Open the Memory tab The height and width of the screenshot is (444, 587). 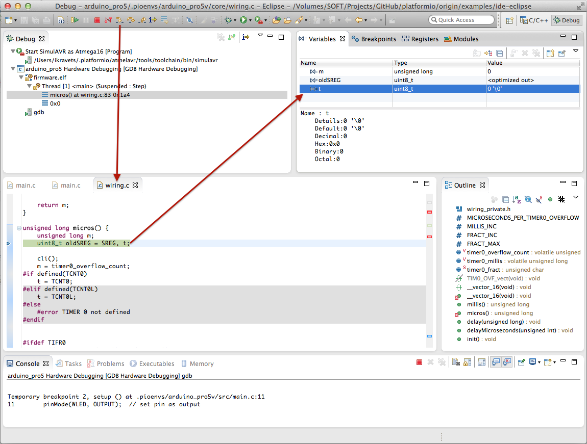coord(198,363)
